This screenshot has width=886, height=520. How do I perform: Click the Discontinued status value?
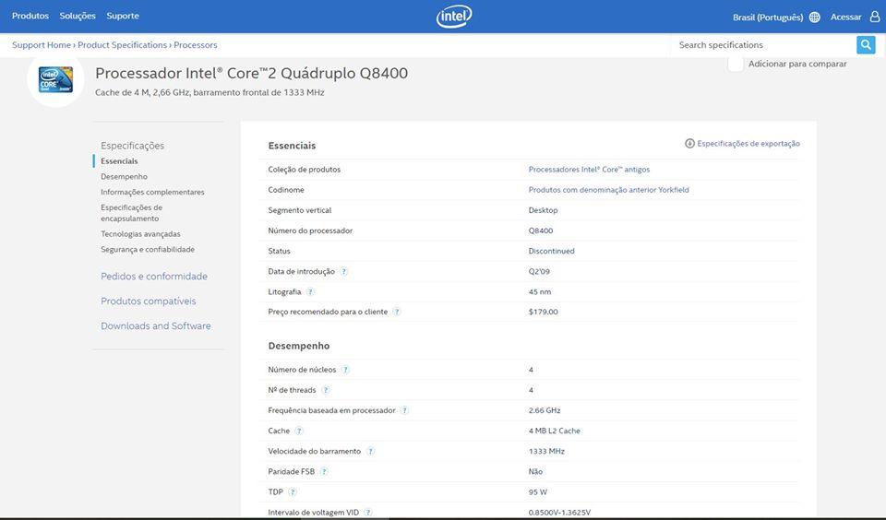[551, 252]
